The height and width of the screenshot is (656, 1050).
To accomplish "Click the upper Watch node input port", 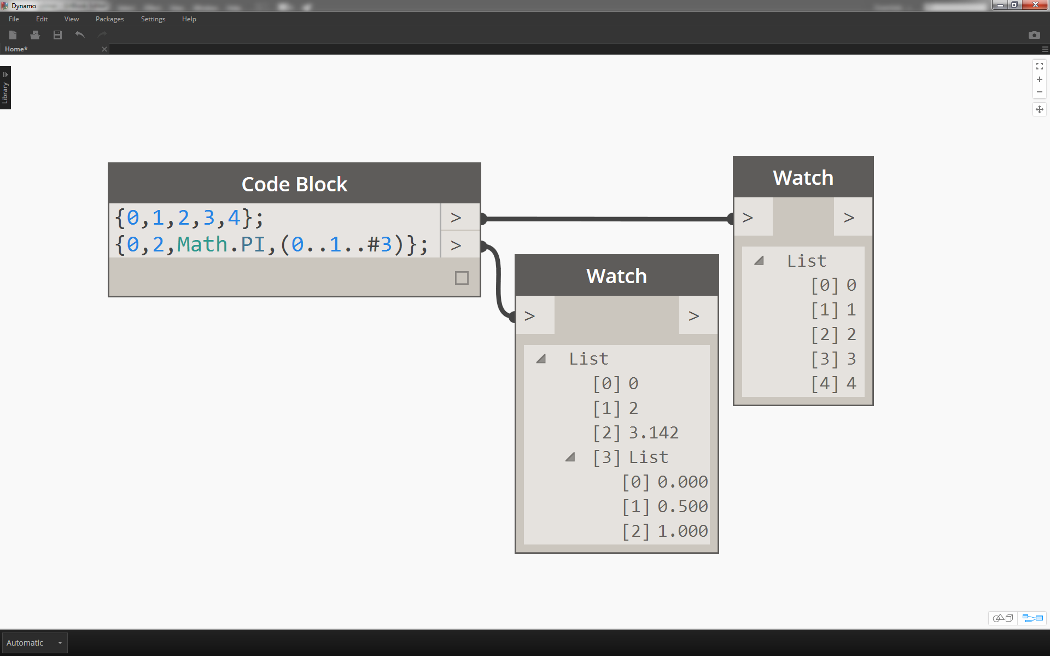I will click(x=754, y=218).
